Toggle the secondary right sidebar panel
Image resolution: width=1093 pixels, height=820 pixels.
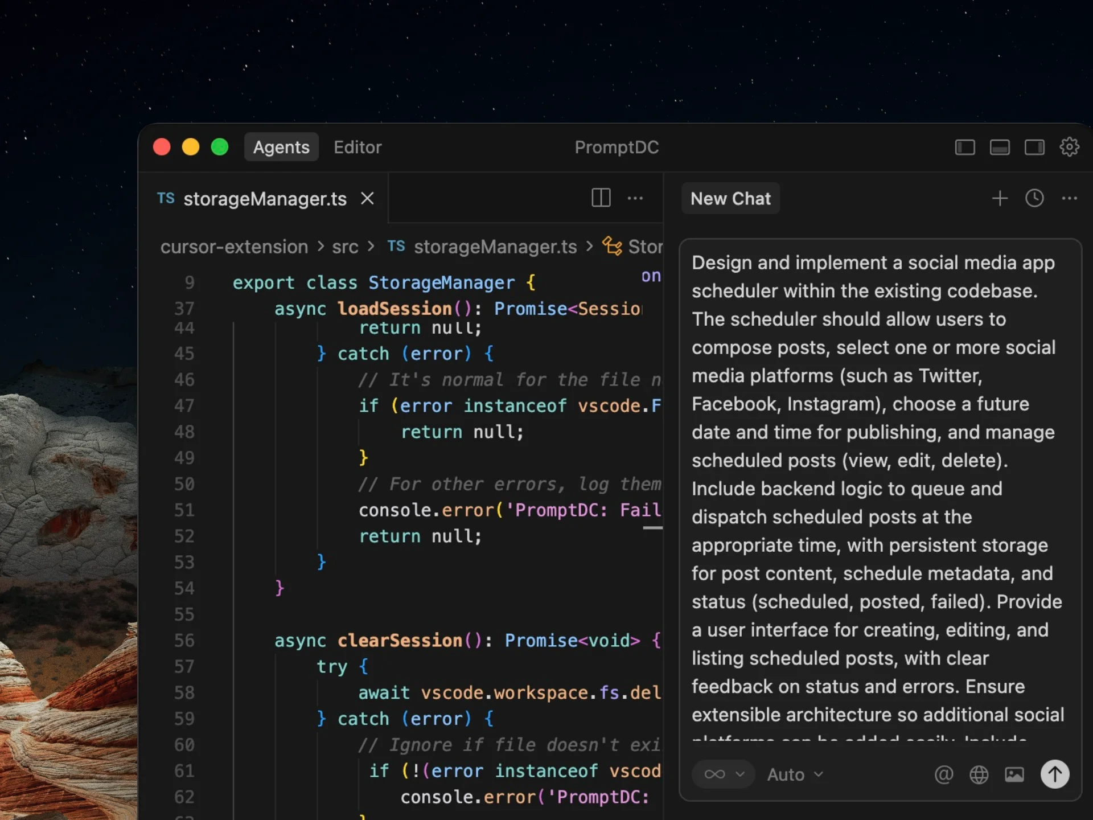coord(1035,146)
